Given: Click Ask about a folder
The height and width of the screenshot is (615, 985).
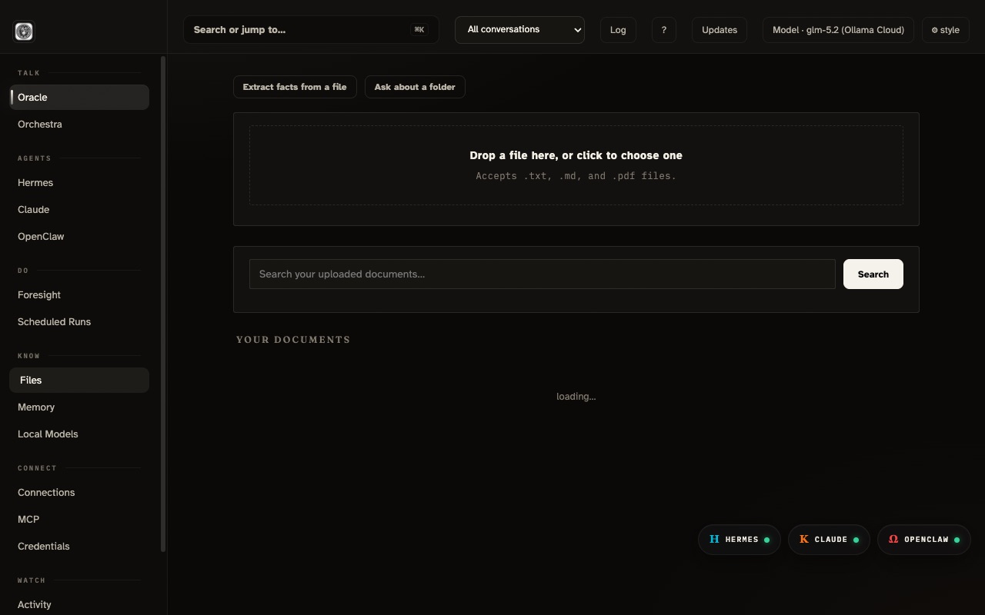Looking at the screenshot, I should pos(415,87).
